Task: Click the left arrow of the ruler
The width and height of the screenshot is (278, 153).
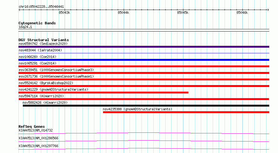Action: (x=19, y=10)
